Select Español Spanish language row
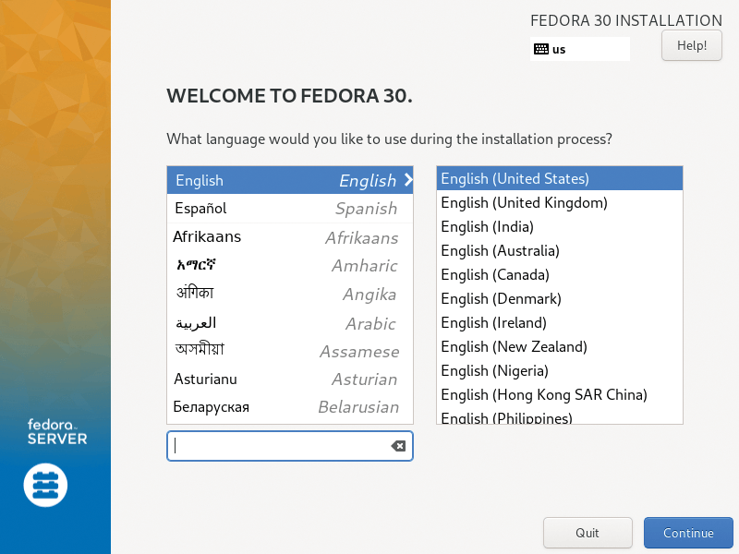The width and height of the screenshot is (739, 554). click(290, 209)
